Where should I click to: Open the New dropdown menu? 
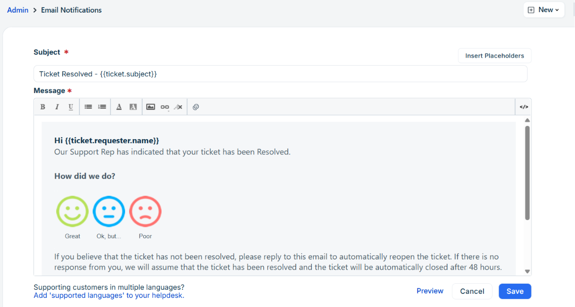[544, 10]
